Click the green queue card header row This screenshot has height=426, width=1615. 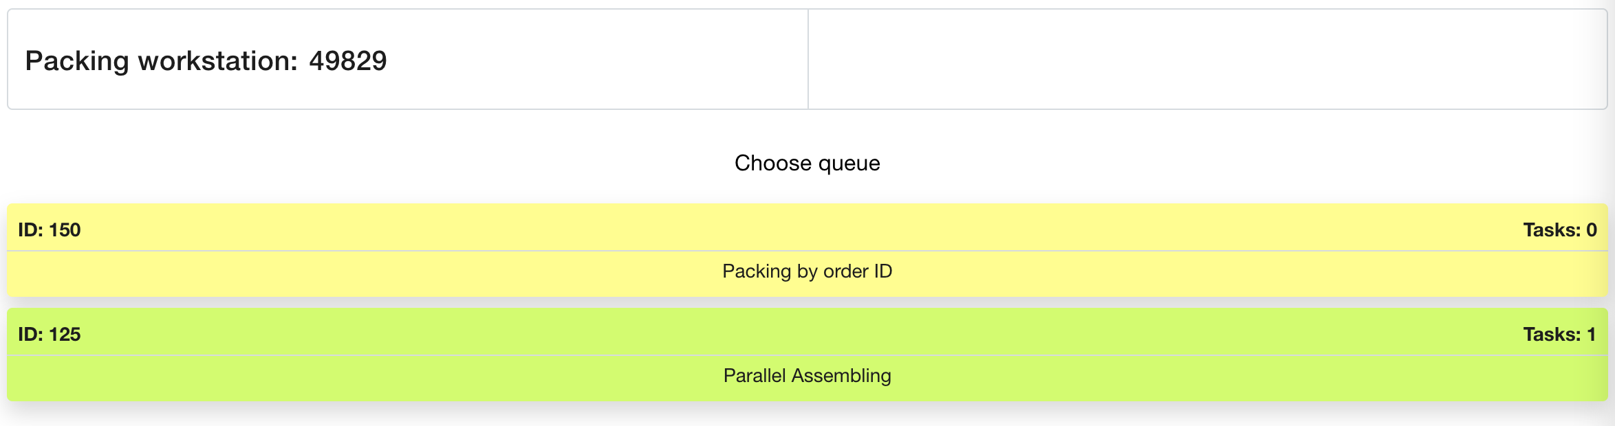[x=807, y=333]
